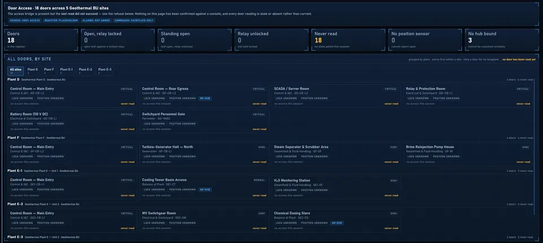Click the REGISTER: PLACEHOLDER badge
This screenshot has width=543, height=243.
tap(61, 20)
